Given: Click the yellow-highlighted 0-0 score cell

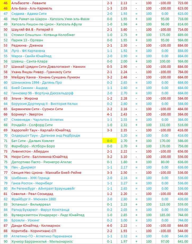Looking at the screenshot, I should click(109, 141).
